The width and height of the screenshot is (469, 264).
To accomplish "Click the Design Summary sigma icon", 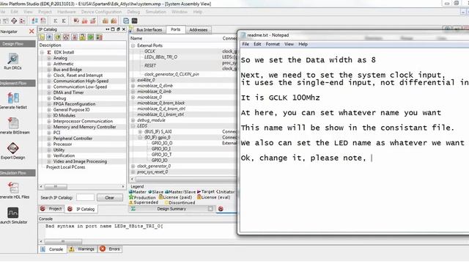I will (133, 208).
